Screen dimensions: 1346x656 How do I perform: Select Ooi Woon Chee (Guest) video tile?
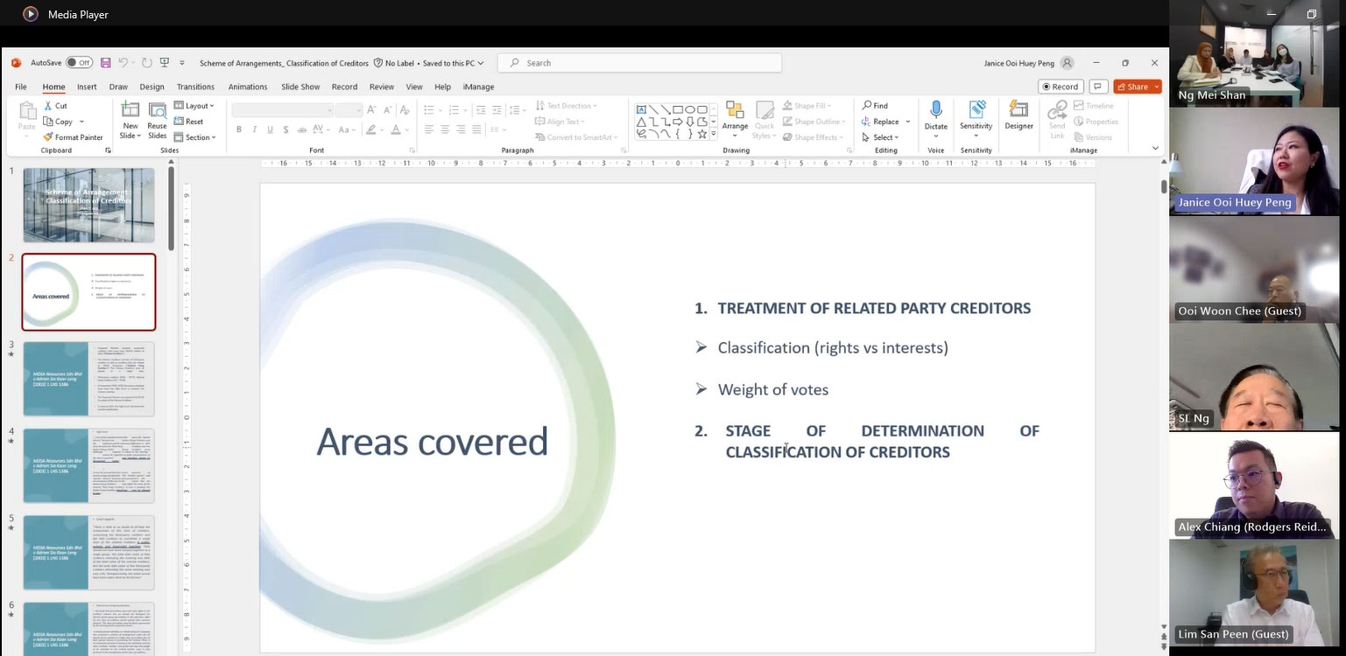pos(1253,269)
